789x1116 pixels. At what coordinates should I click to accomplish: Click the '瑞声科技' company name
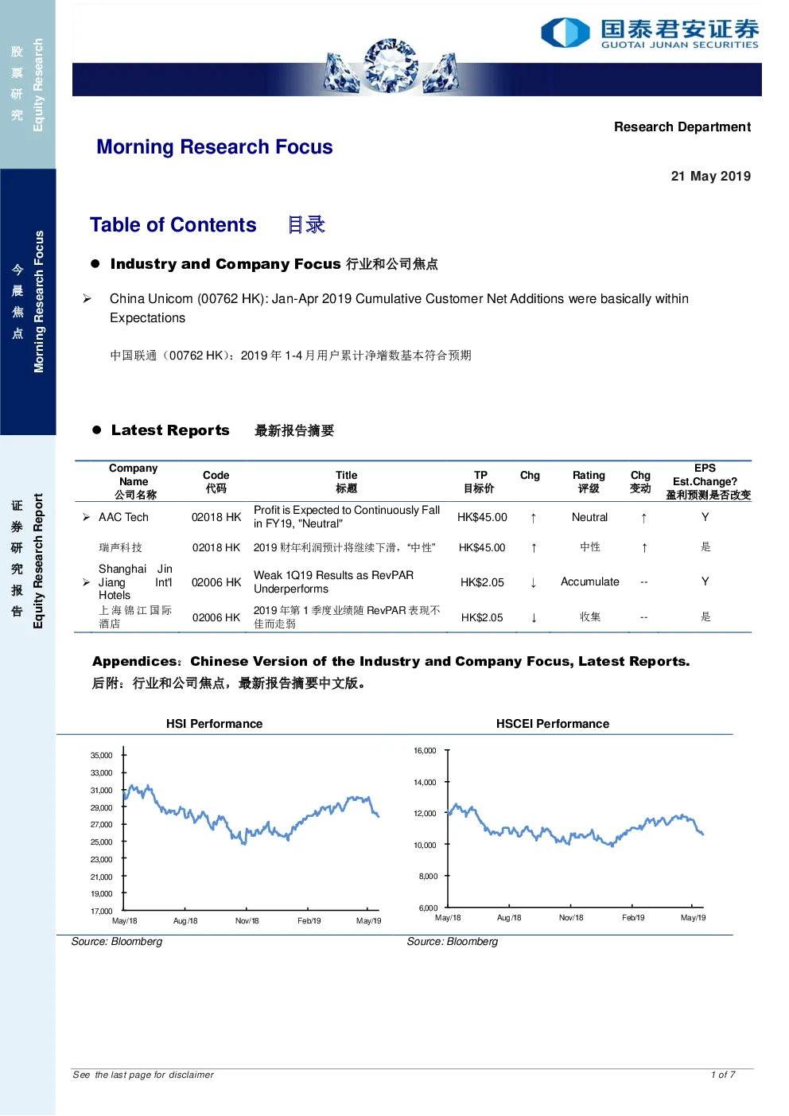[x=121, y=547]
